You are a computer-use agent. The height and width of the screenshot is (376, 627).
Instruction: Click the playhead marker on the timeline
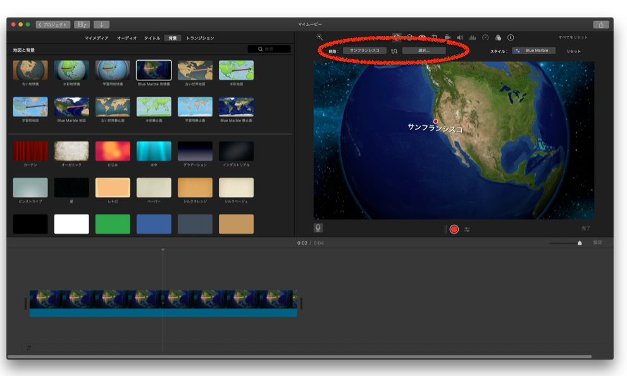point(163,250)
